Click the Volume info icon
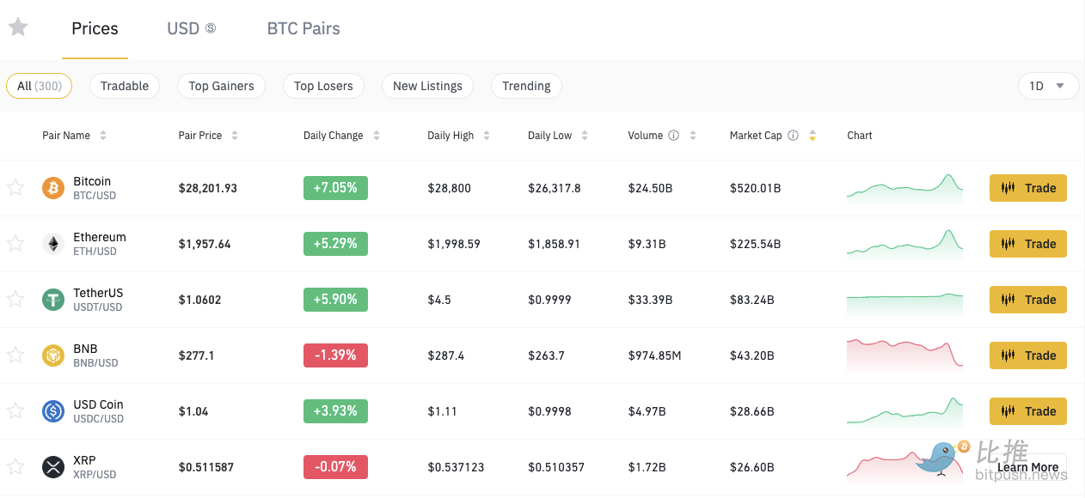1085x498 pixels. [673, 136]
